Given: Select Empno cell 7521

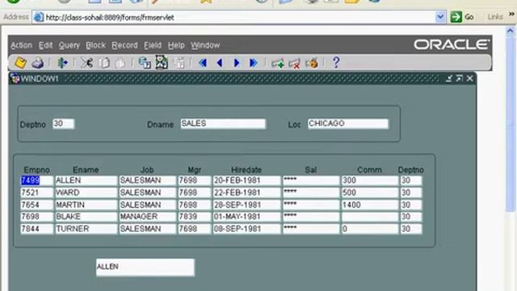Looking at the screenshot, I should click(x=36, y=192).
